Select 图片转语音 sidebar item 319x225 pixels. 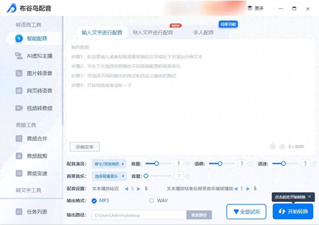[34, 73]
